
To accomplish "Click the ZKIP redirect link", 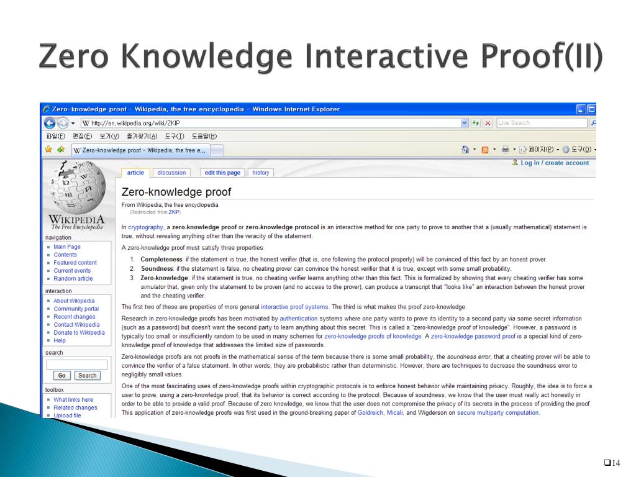I will 174,212.
